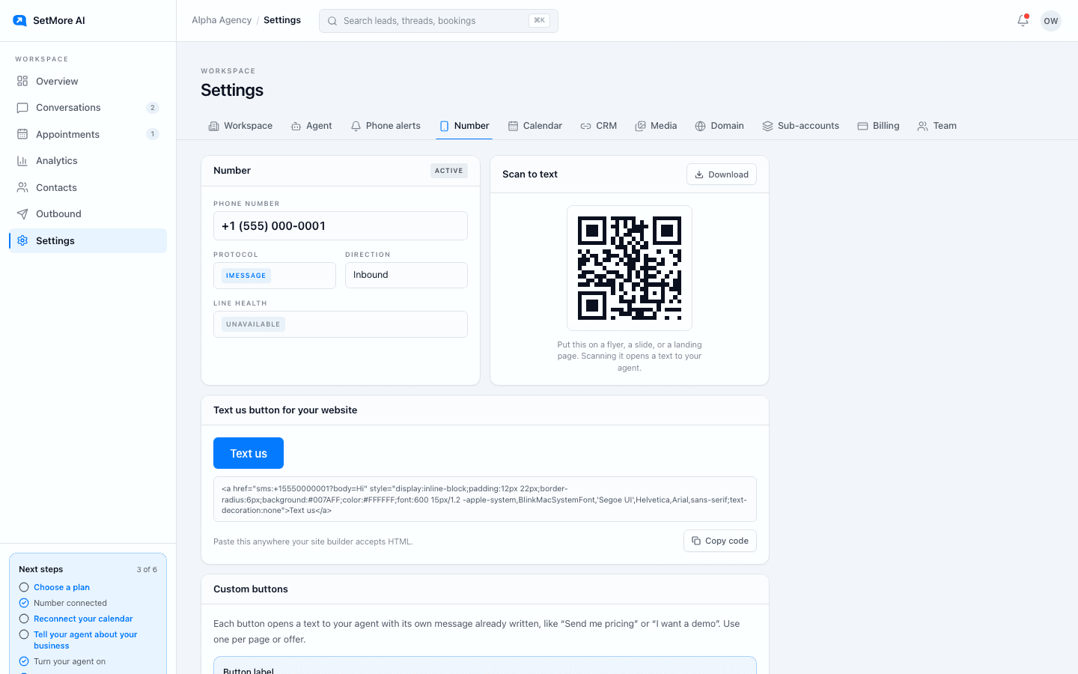The width and height of the screenshot is (1078, 674).
Task: Switch to the Billing tab
Action: tap(878, 126)
